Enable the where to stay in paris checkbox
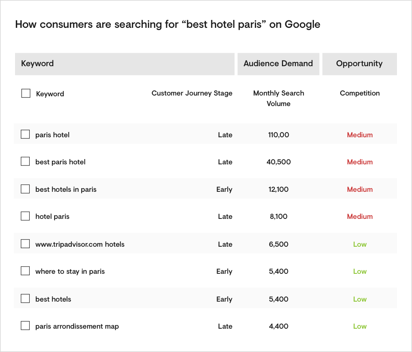Image resolution: width=412 pixels, height=352 pixels. coord(25,271)
